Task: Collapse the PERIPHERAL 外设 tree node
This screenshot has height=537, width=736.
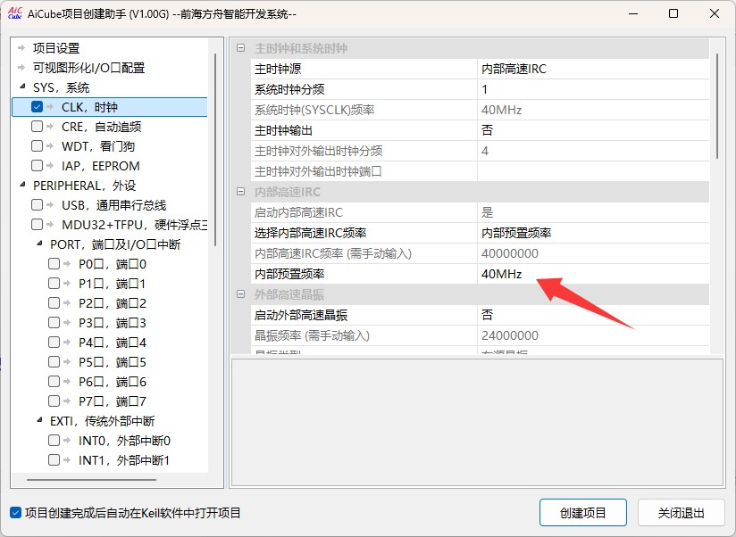Action: (22, 185)
